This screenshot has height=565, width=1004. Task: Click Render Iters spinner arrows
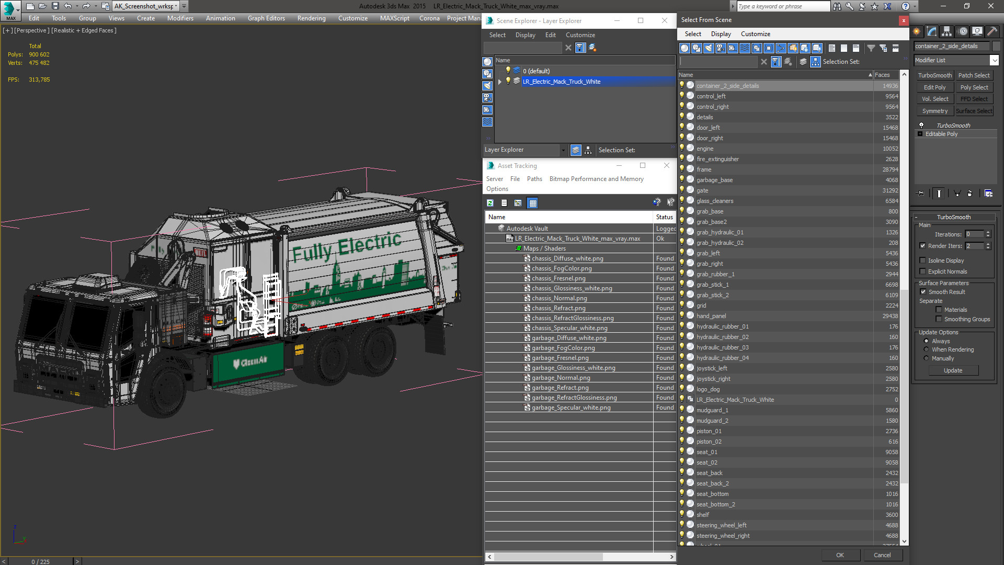point(988,246)
